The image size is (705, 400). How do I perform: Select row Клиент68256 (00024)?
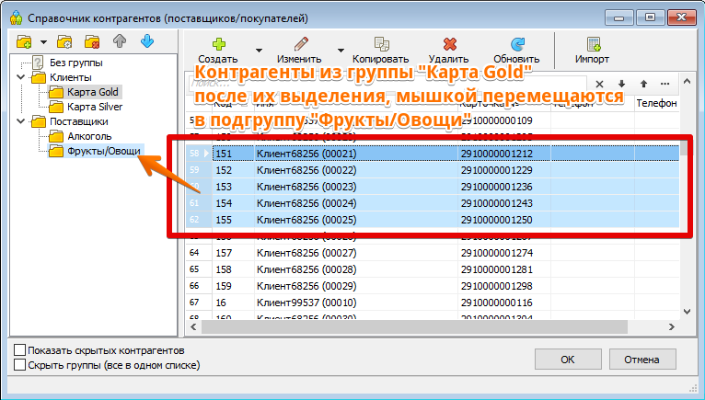click(433, 203)
